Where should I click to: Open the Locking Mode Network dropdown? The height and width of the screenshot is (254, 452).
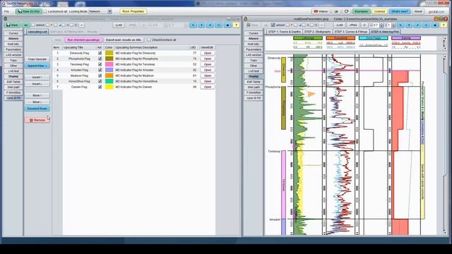tap(100, 11)
